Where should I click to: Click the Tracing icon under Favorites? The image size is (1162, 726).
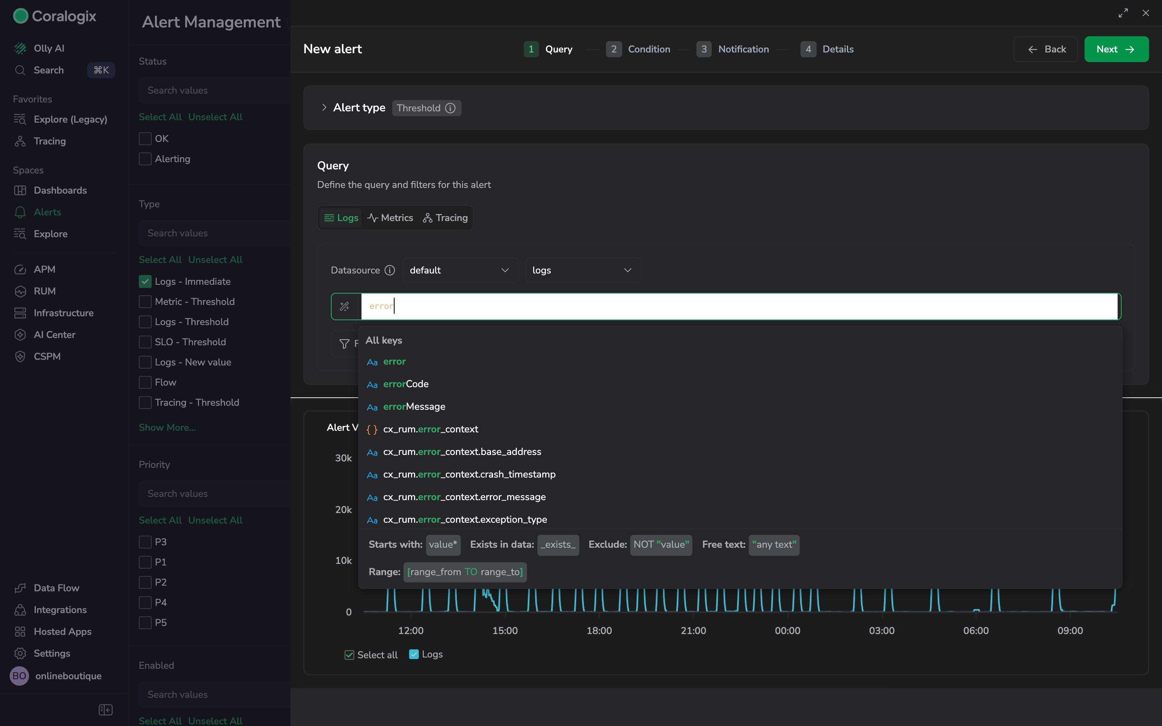(20, 141)
